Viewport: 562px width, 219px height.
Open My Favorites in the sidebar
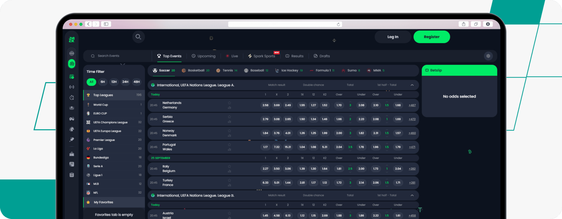tap(114, 202)
